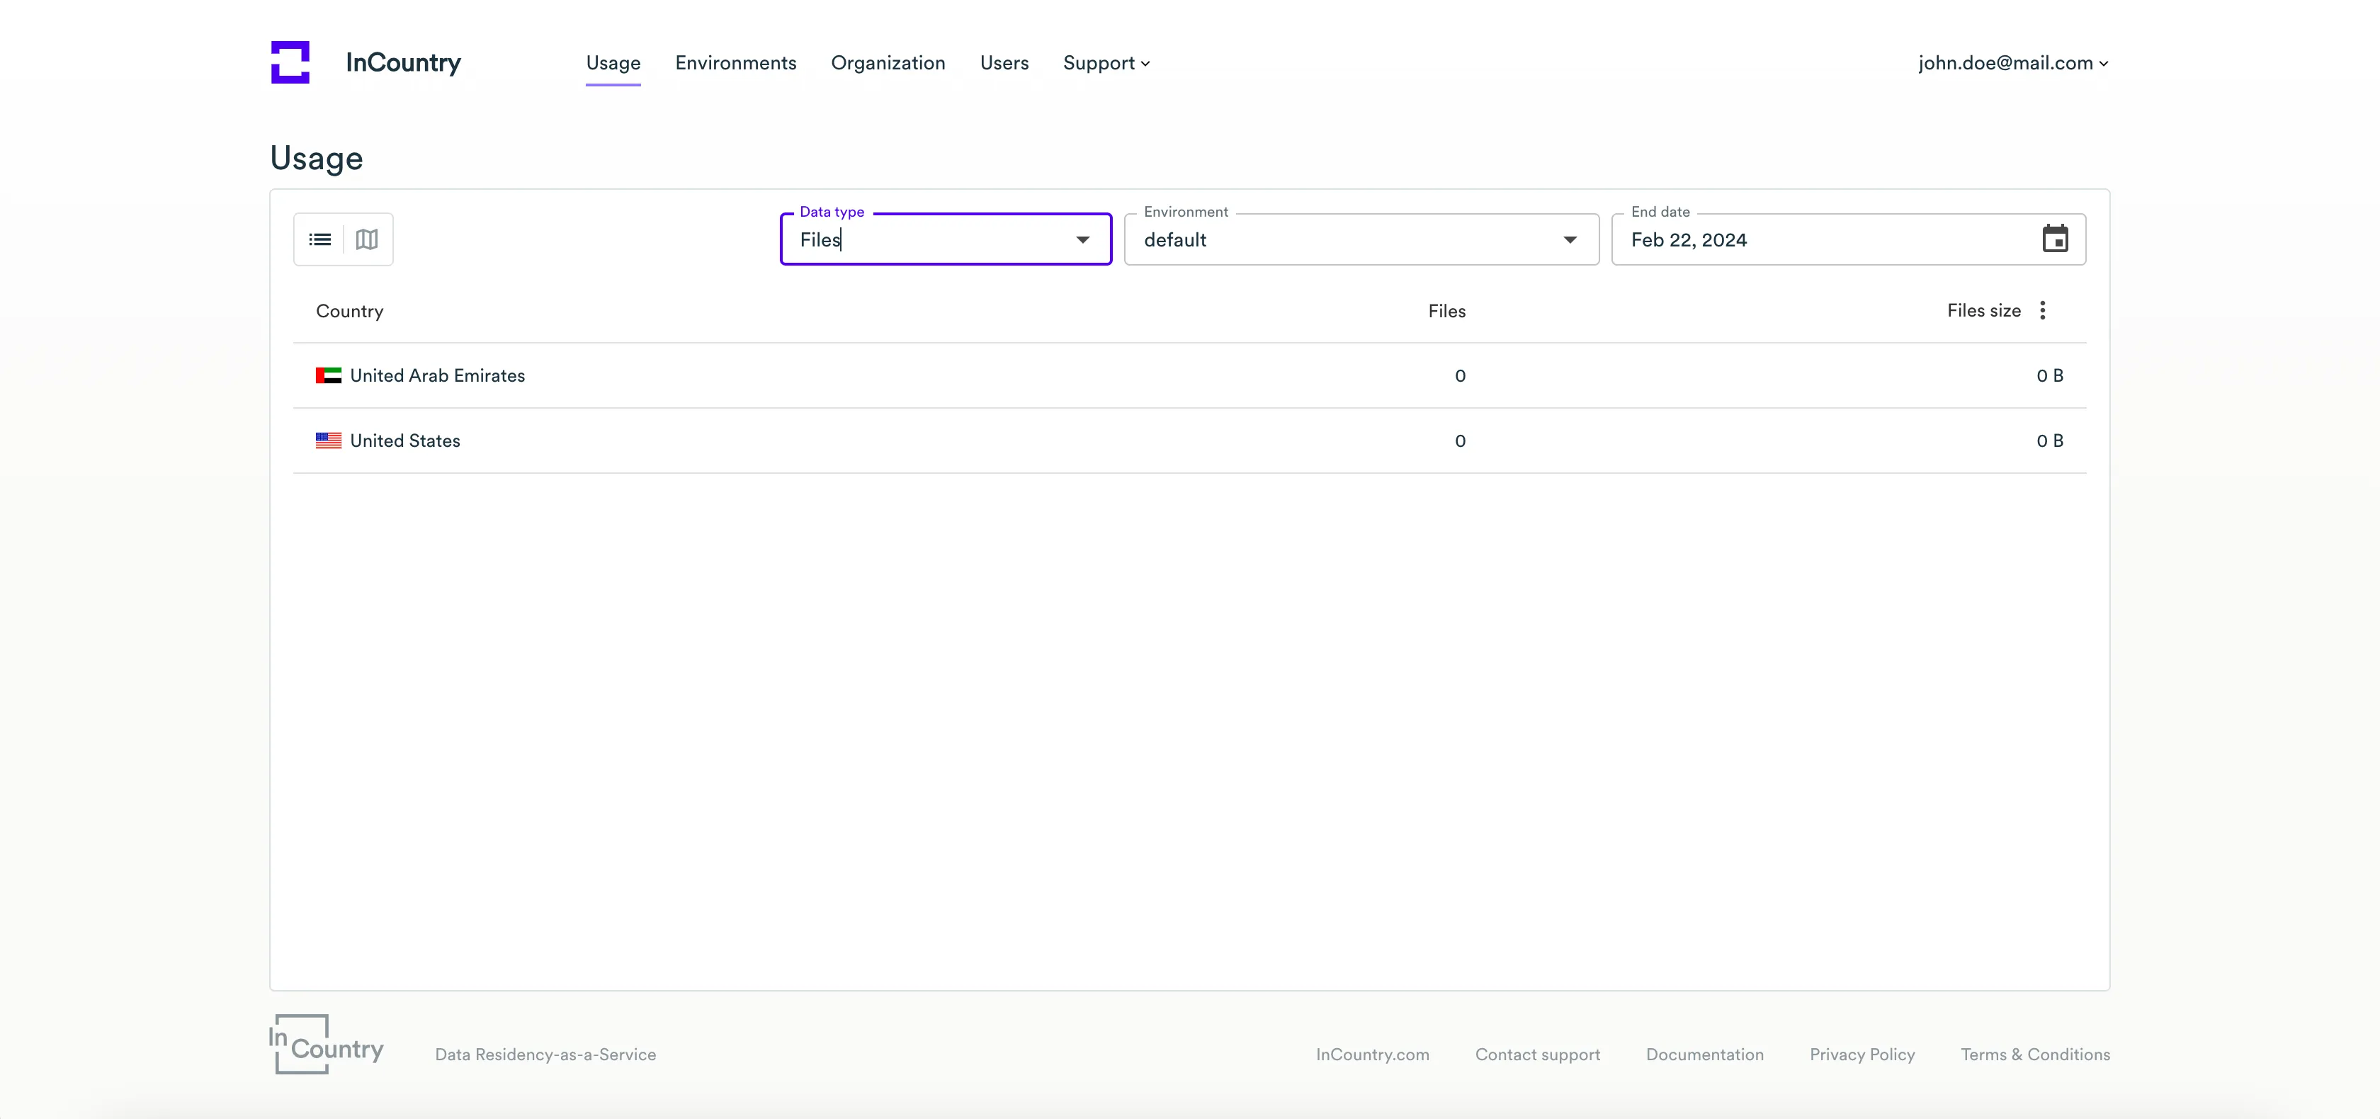
Task: Click the footer InCountry logo
Action: coord(326,1045)
